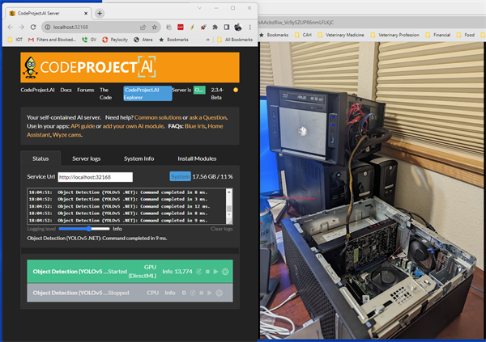Switch to the Status tab
This screenshot has width=486, height=342.
tap(40, 158)
